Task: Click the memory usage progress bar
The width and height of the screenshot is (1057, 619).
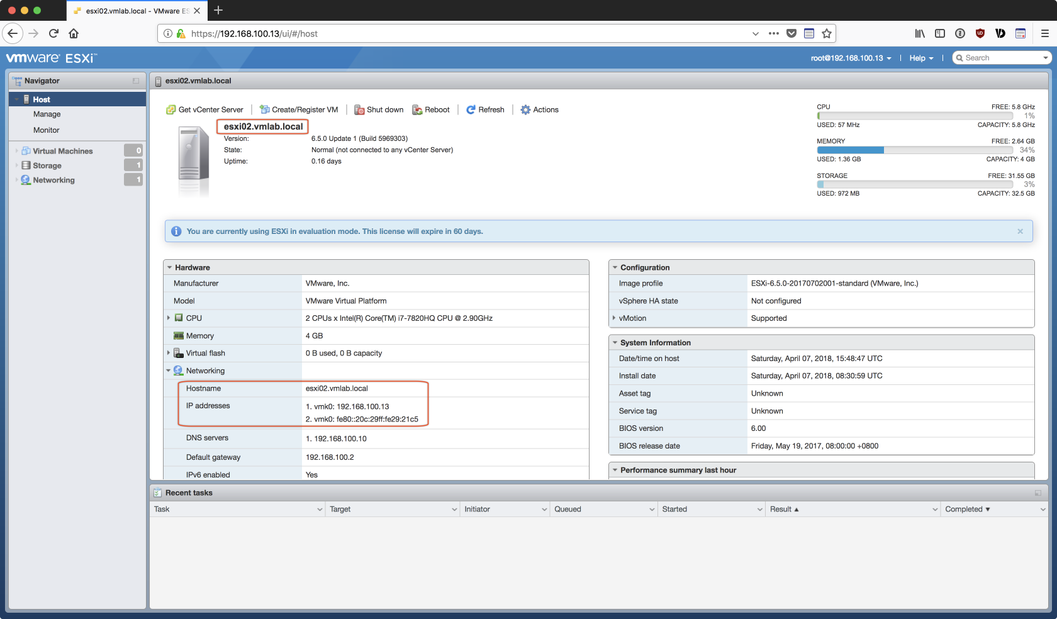Action: pyautogui.click(x=915, y=150)
